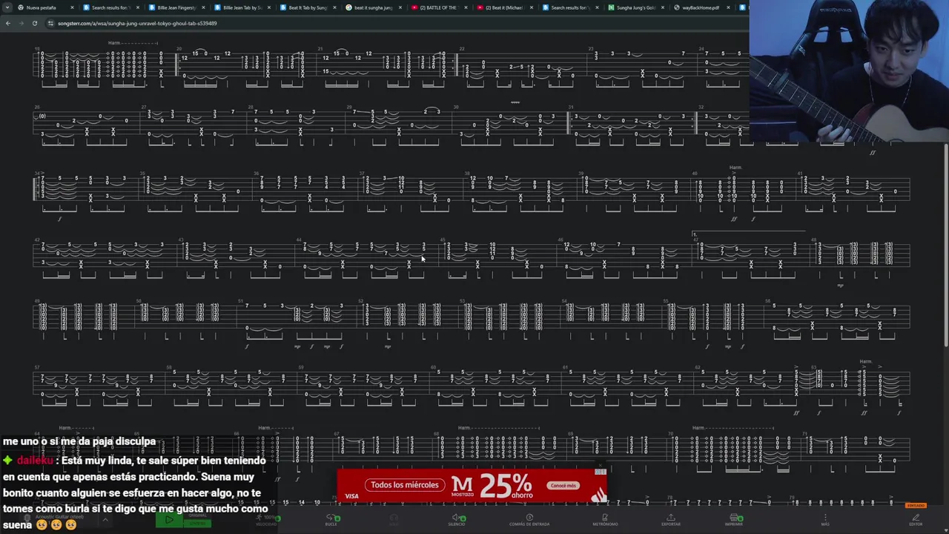The height and width of the screenshot is (534, 949).
Task: Click the webcam overlay of the guitarist
Action: tap(849, 70)
